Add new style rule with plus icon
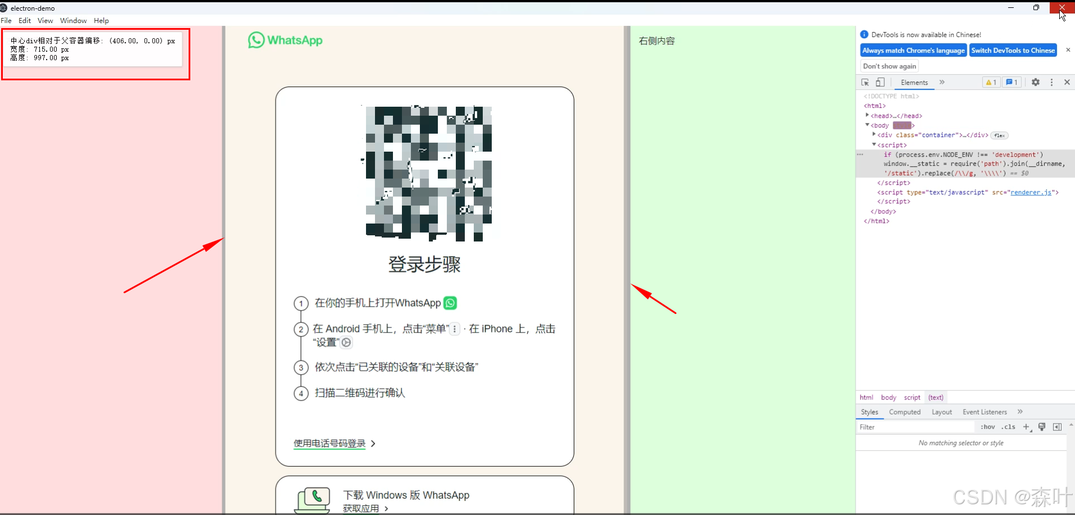This screenshot has width=1075, height=515. (x=1027, y=427)
